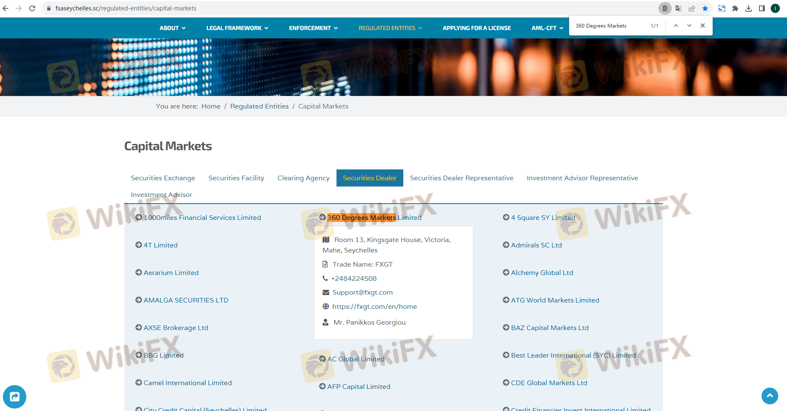This screenshot has height=411, width=787.
Task: Go to next find result
Action: (x=689, y=26)
